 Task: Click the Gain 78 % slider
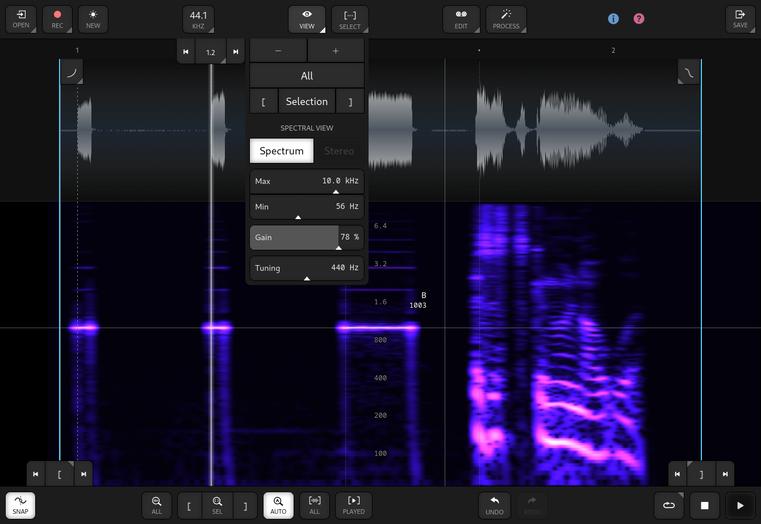click(307, 237)
